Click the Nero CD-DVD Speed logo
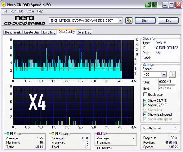Viewport: 183px width, 152px height. (x=25, y=20)
